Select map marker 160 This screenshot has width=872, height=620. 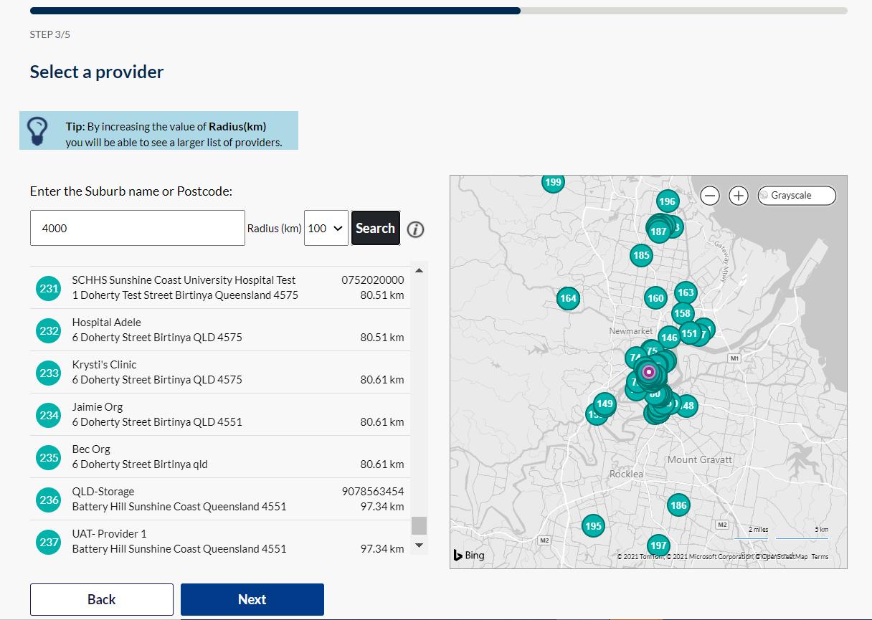(x=655, y=298)
